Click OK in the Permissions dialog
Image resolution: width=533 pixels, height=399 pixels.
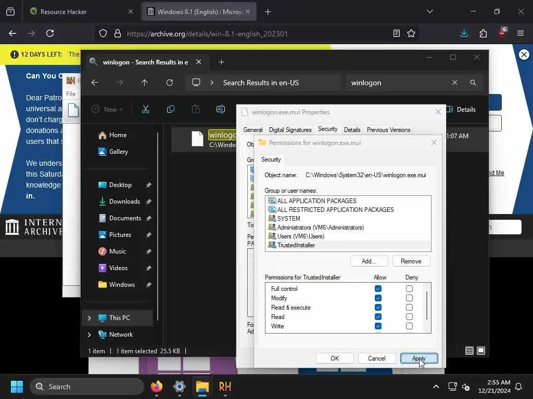[x=335, y=358]
